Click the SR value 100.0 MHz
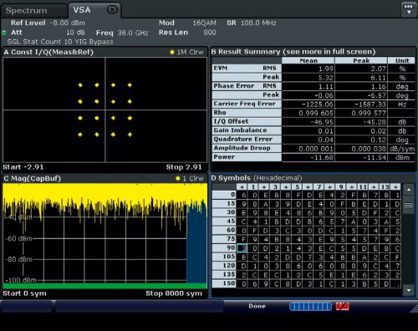This screenshot has width=418, height=331. (x=258, y=23)
